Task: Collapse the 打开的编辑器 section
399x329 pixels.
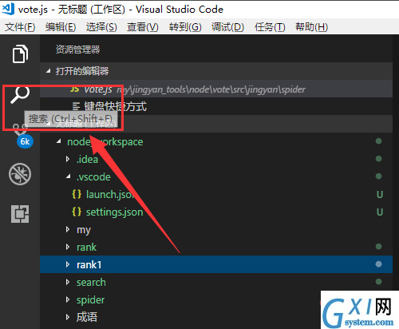Action: pyautogui.click(x=48, y=71)
